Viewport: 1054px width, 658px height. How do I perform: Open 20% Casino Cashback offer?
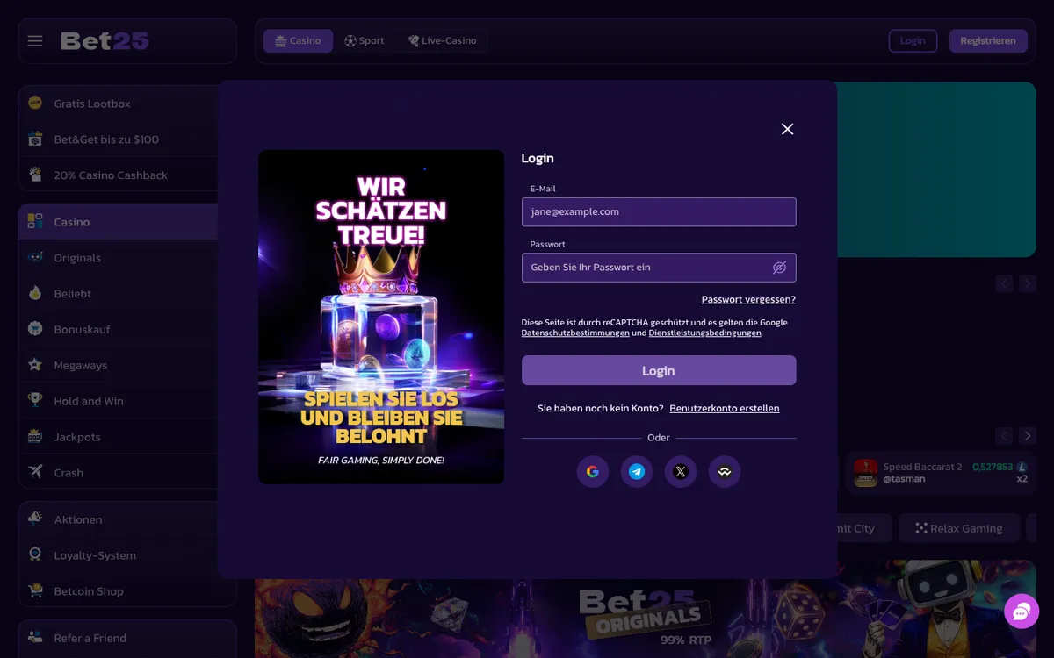pyautogui.click(x=118, y=175)
